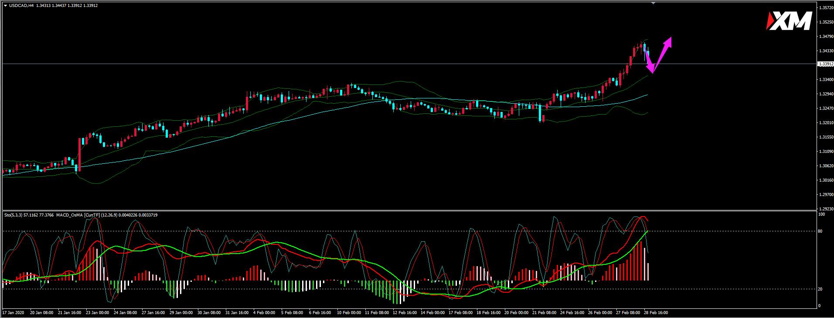Click the 20 level on stochastic scale

point(820,289)
